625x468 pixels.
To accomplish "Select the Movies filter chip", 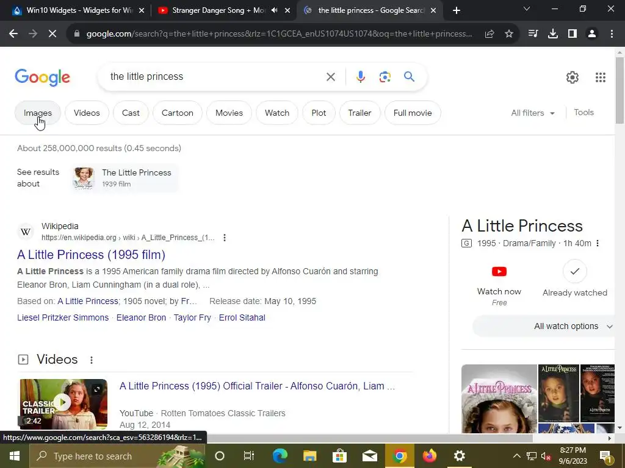I will point(229,113).
